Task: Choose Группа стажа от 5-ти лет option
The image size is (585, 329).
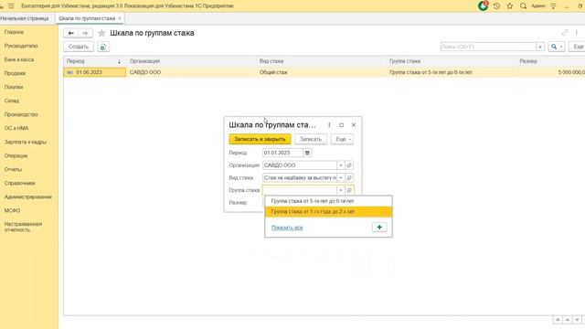Action: click(x=328, y=201)
